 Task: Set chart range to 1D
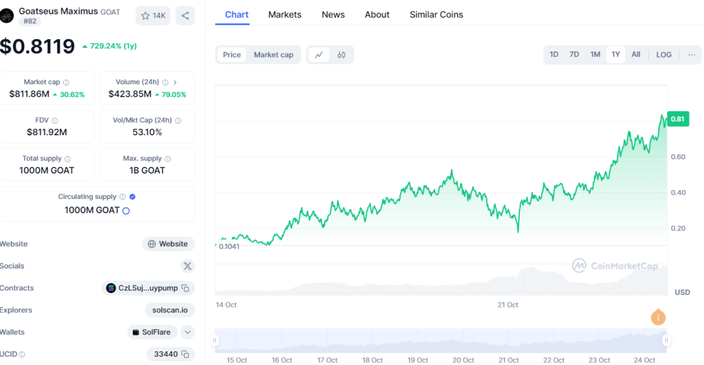(x=554, y=55)
